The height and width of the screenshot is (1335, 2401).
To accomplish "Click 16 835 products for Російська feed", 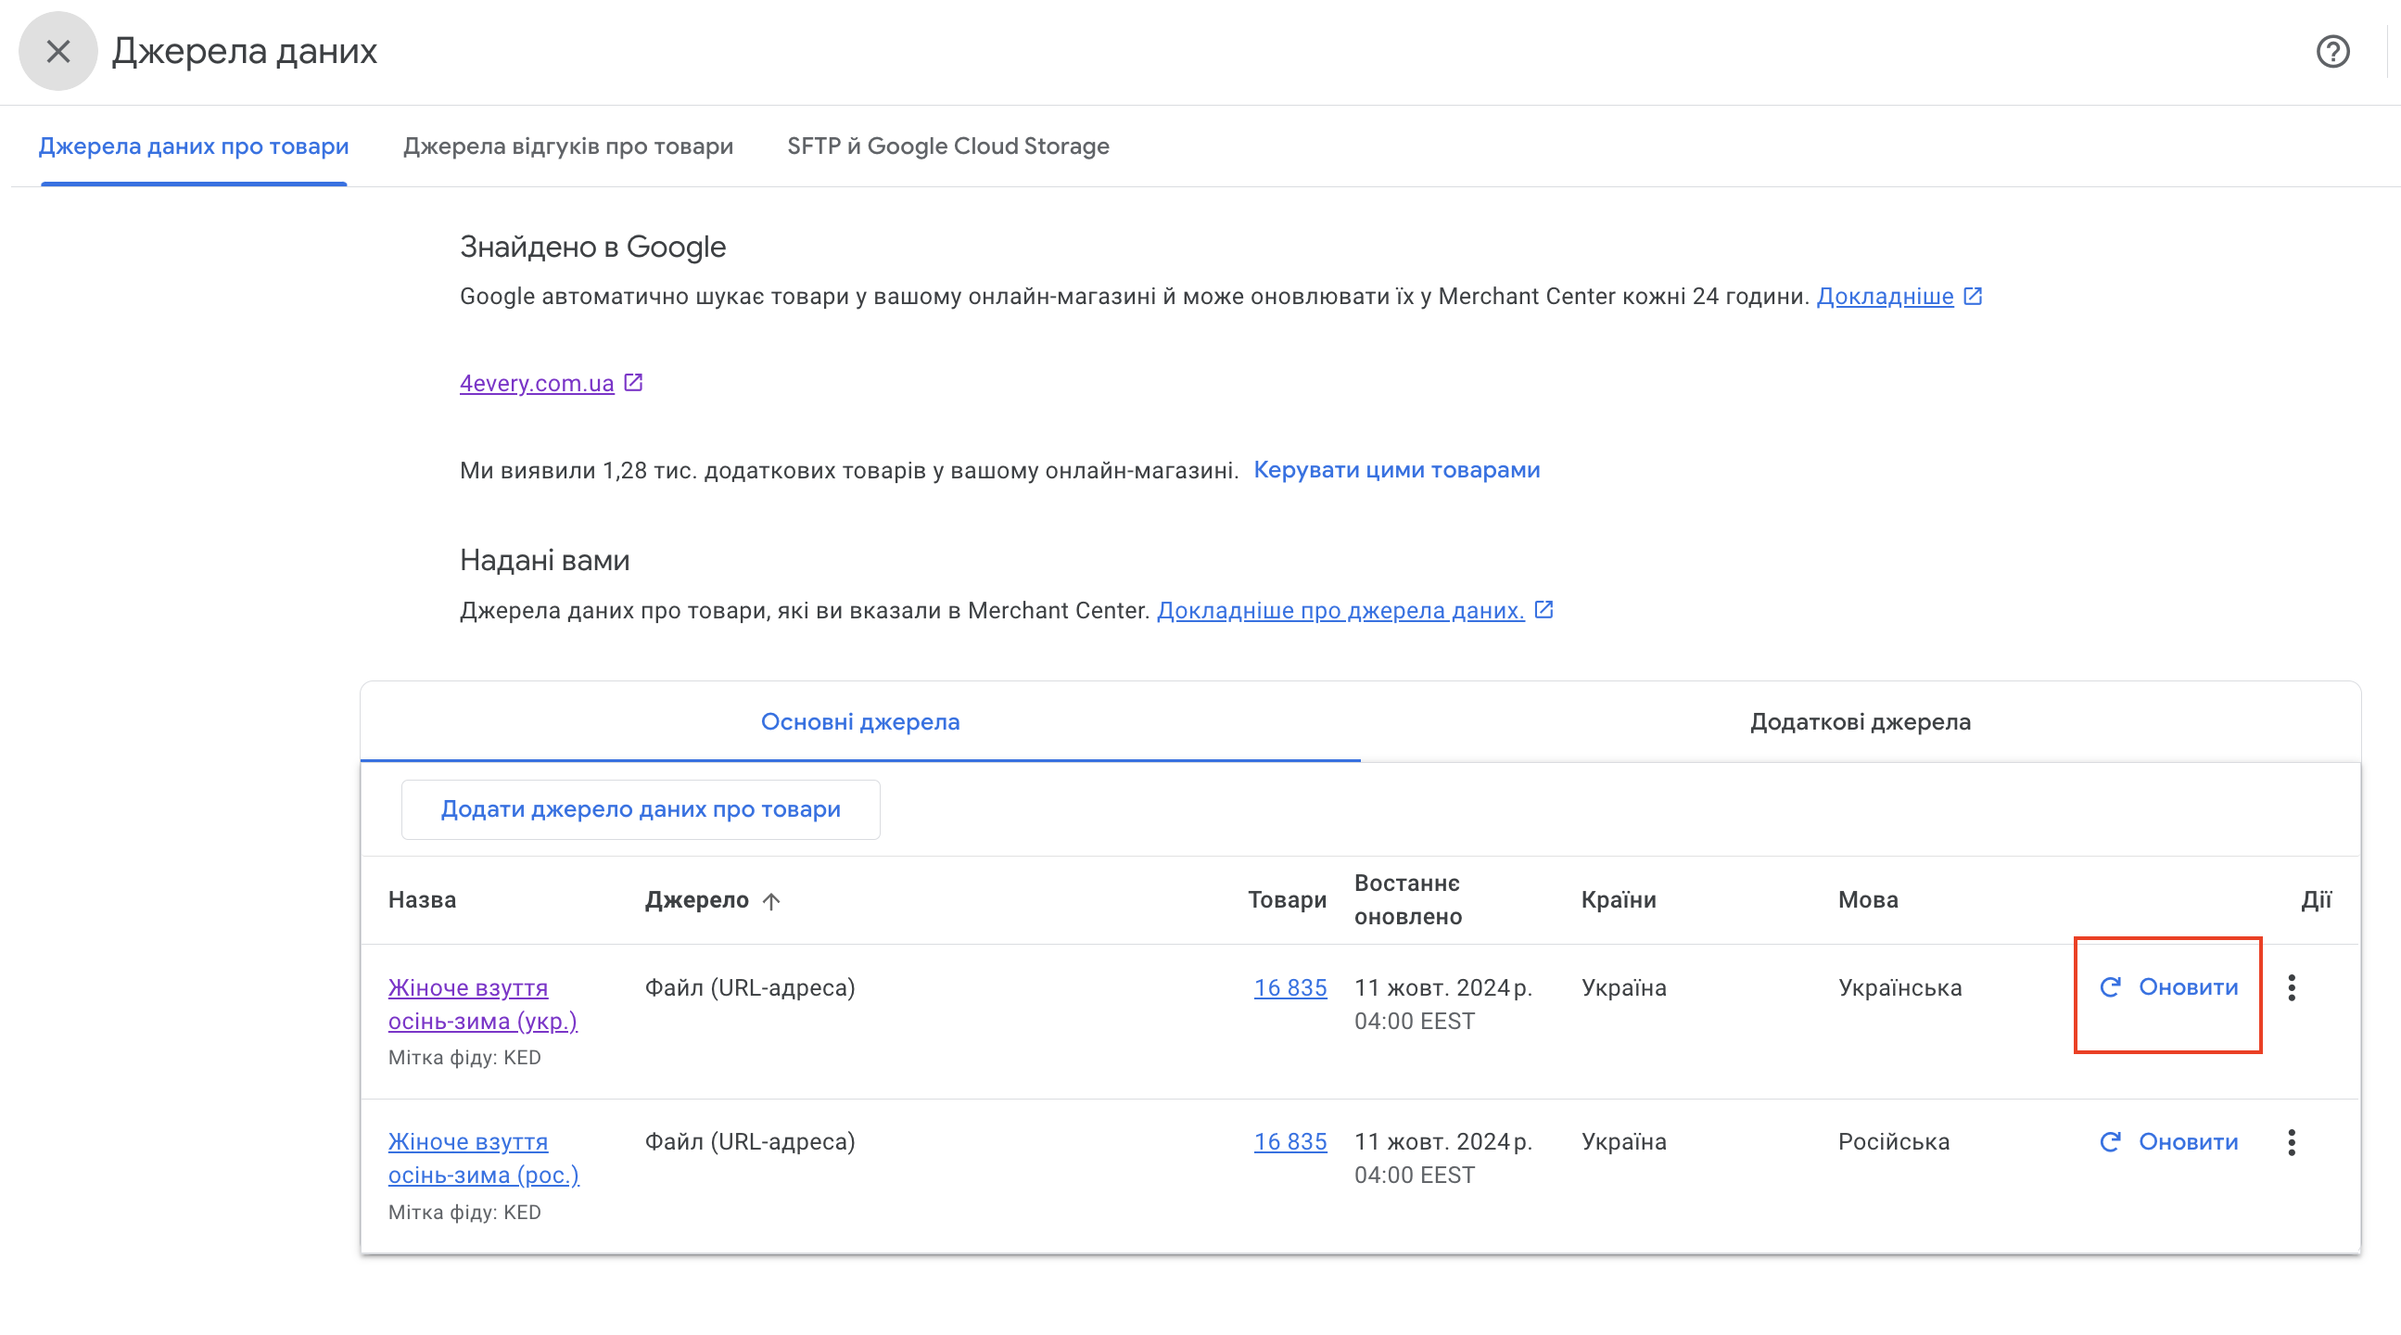I will click(1290, 1142).
